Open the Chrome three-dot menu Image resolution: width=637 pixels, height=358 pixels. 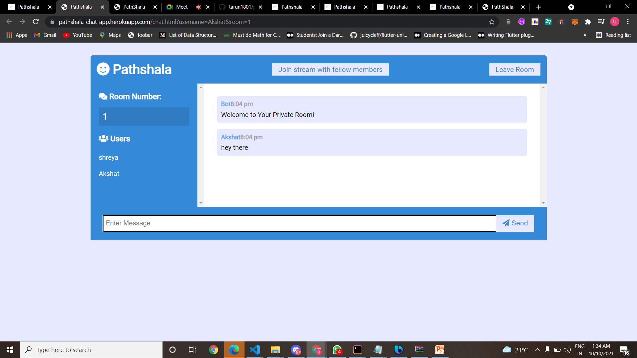(x=628, y=22)
